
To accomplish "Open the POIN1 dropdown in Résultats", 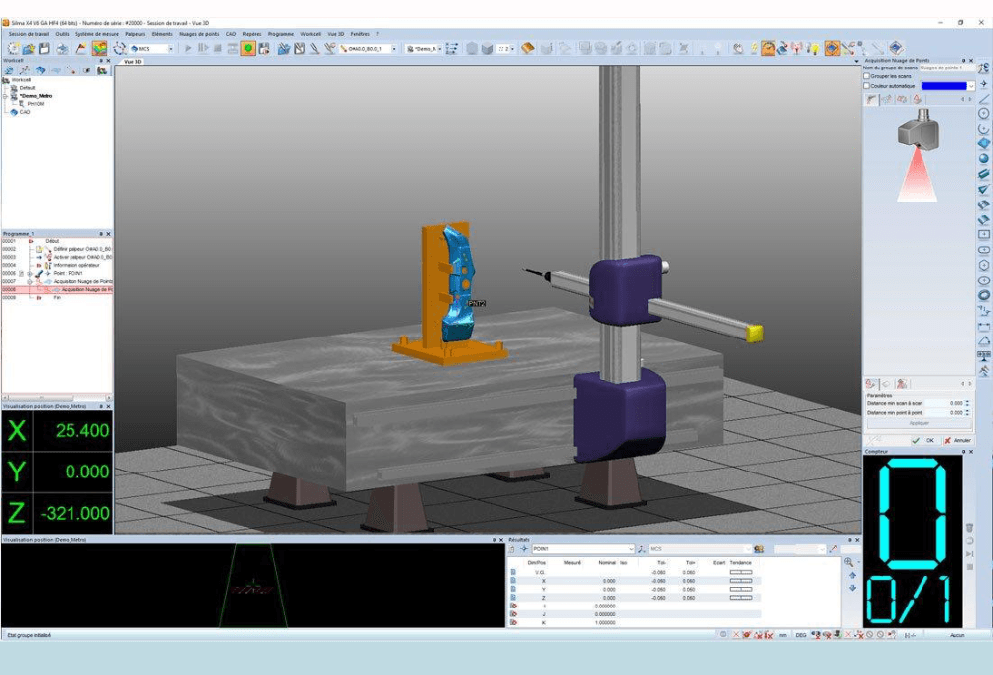I will click(x=631, y=549).
